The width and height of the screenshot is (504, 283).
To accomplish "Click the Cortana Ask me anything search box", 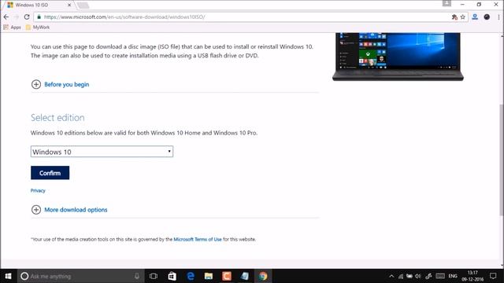I will (80, 276).
